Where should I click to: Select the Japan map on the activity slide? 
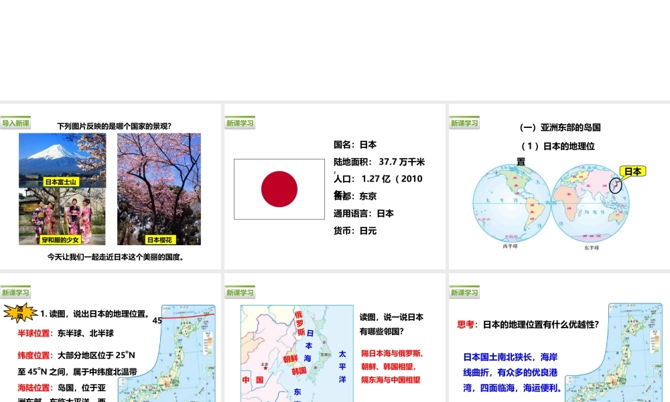[167, 353]
